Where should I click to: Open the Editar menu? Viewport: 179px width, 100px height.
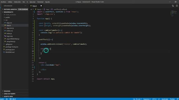click(10, 2)
